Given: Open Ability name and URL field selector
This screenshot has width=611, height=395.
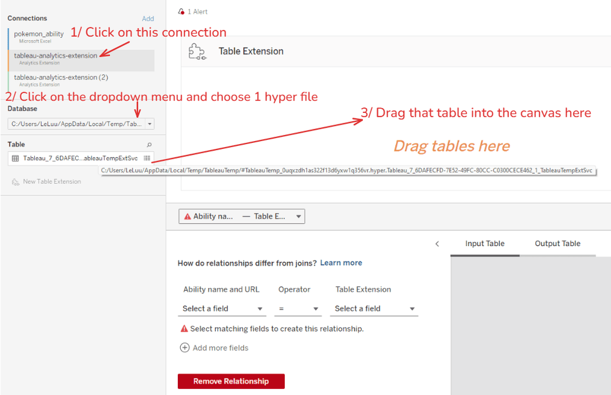Looking at the screenshot, I should point(222,308).
